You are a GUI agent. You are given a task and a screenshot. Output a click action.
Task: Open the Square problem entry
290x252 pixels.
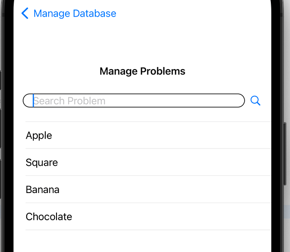[x=148, y=162]
